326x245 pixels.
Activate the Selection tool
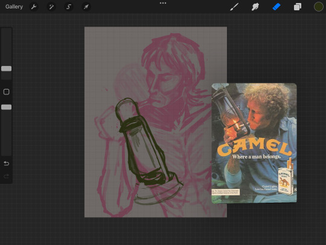click(x=69, y=7)
